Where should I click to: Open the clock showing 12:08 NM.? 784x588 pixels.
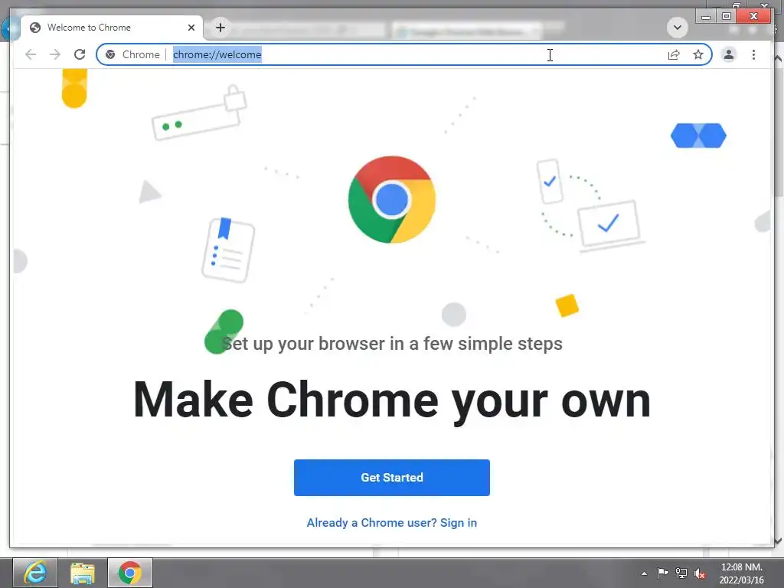[741, 573]
